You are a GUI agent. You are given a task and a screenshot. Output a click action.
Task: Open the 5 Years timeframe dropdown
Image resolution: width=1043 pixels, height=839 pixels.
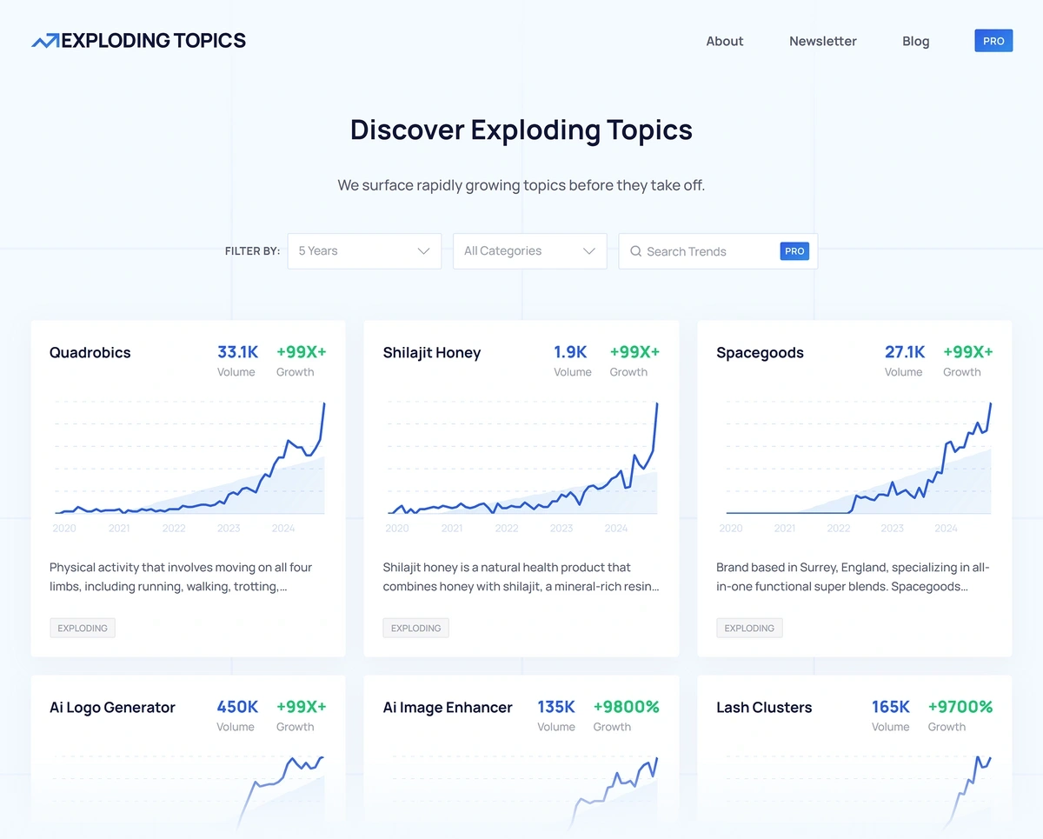[364, 251]
